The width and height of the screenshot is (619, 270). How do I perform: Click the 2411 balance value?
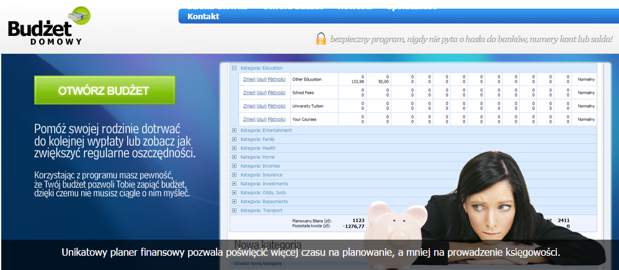(563, 220)
